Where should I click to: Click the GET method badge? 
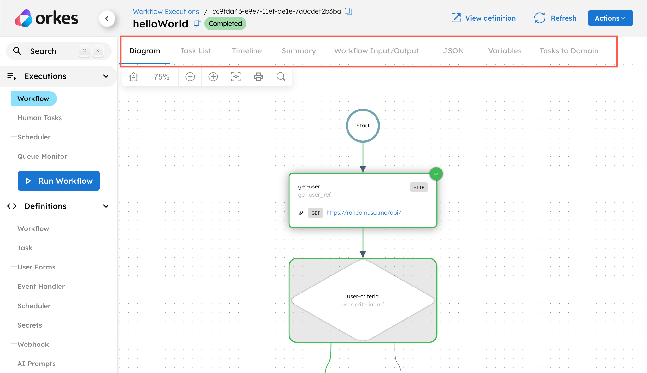coord(315,213)
